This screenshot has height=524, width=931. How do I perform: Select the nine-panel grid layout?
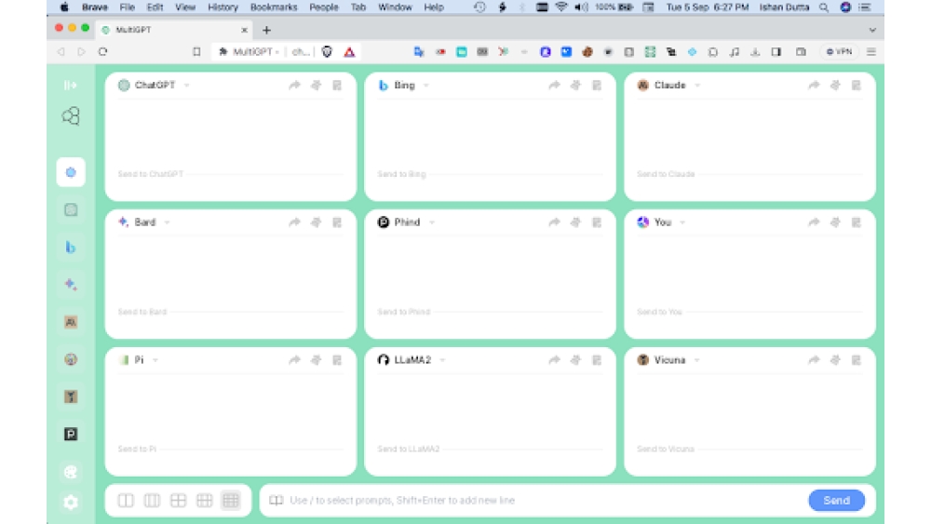point(231,500)
